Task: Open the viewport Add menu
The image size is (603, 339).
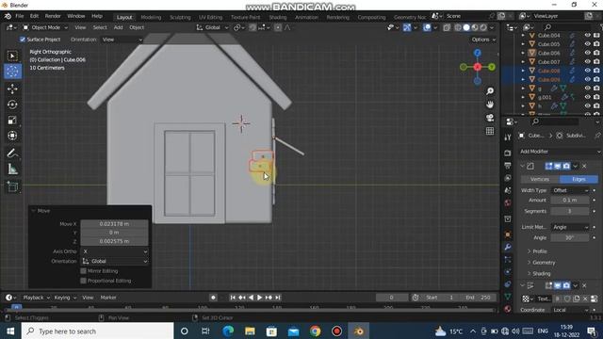Action: pos(118,27)
